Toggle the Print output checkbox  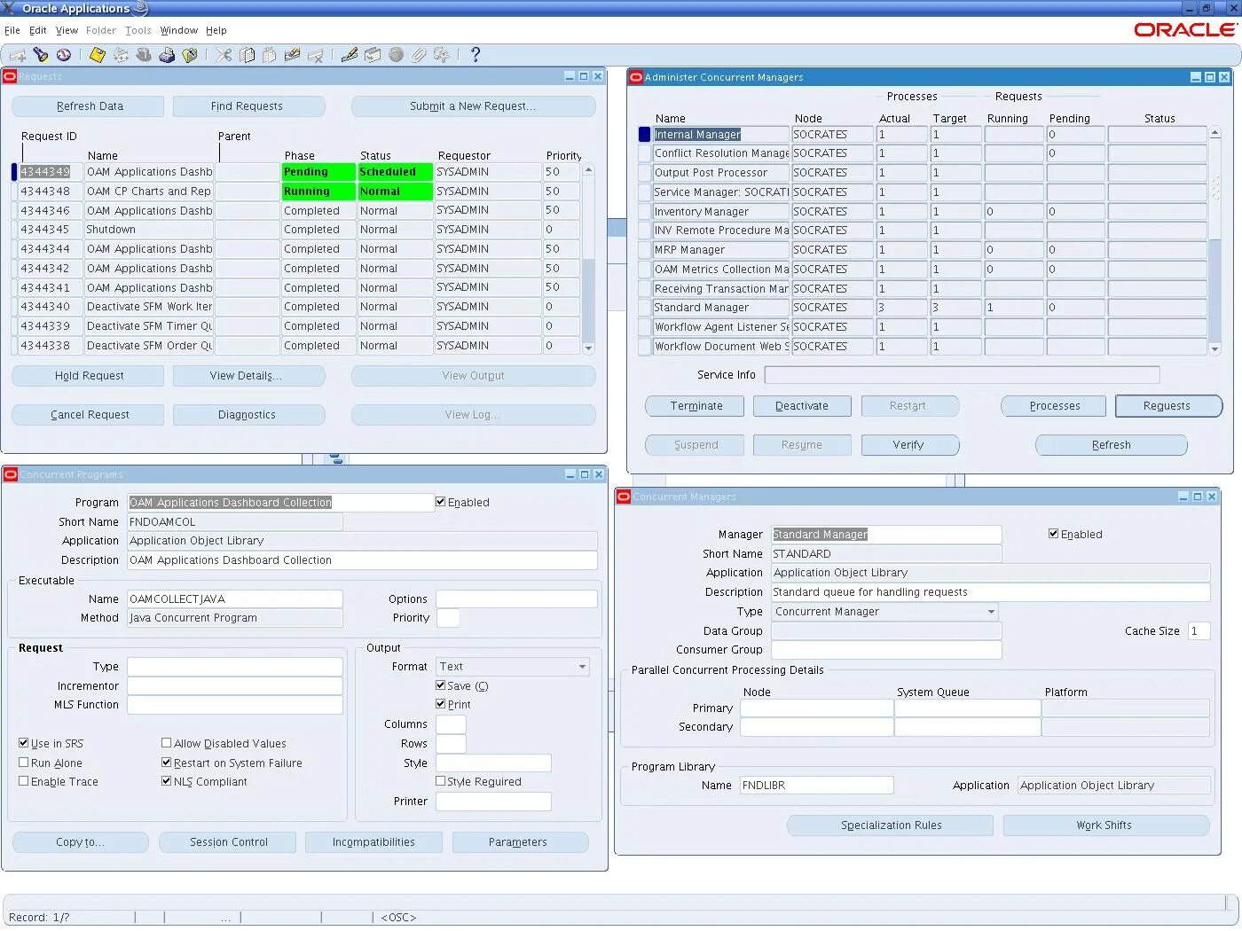pyautogui.click(x=441, y=704)
